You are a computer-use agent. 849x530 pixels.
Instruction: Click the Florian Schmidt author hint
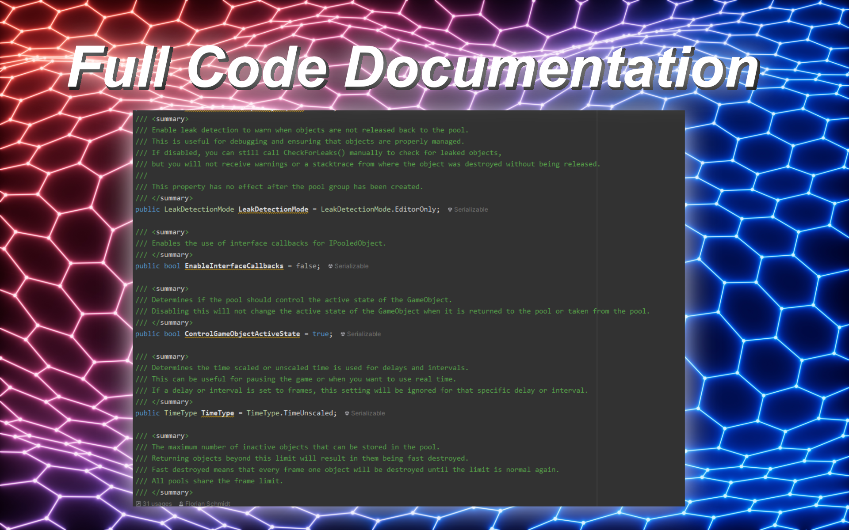point(207,503)
